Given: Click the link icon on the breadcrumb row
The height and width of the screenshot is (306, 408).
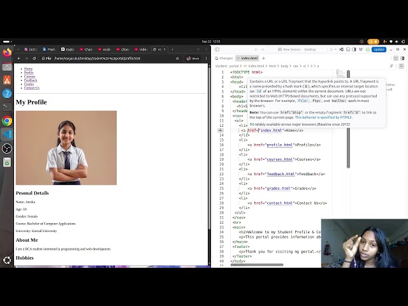Looking at the screenshot, I should (391, 66).
